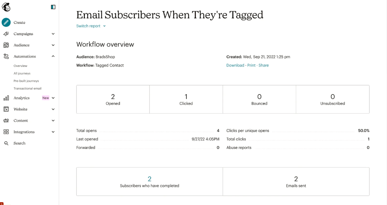Click the Download report link
This screenshot has height=205, width=387.
click(235, 65)
